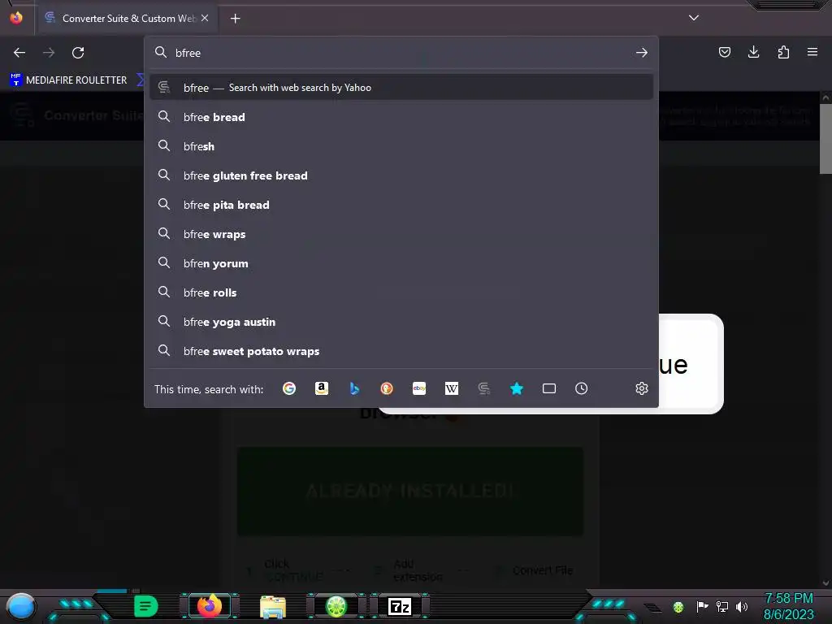832x624 pixels.
Task: Choose suggestion 'bfree gluten free bread'
Action: tap(401, 175)
